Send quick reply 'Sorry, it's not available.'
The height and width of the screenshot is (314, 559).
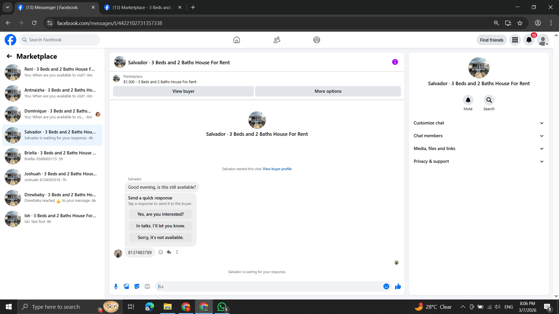(161, 238)
